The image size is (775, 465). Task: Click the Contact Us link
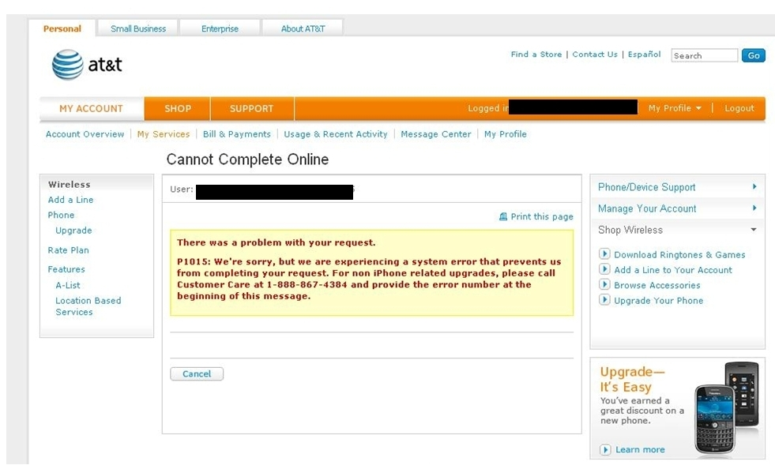point(595,54)
